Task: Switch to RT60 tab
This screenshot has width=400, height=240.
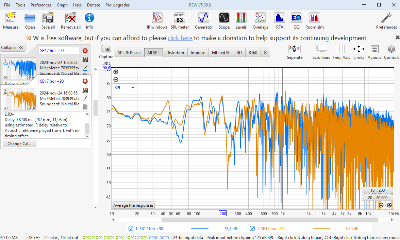Action: [x=253, y=53]
